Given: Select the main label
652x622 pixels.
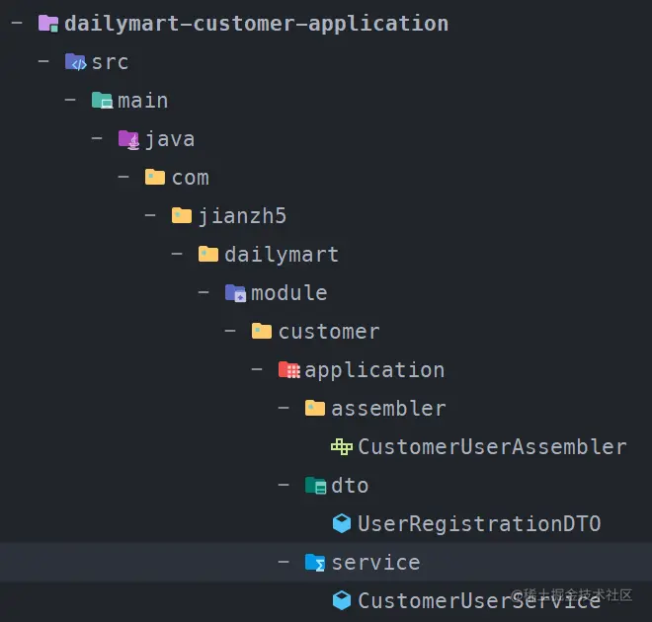Looking at the screenshot, I should pos(143,101).
